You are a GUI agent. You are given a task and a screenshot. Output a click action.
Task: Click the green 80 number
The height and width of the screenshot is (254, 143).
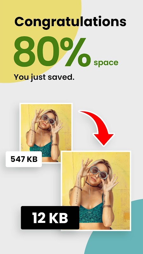pos(37,52)
